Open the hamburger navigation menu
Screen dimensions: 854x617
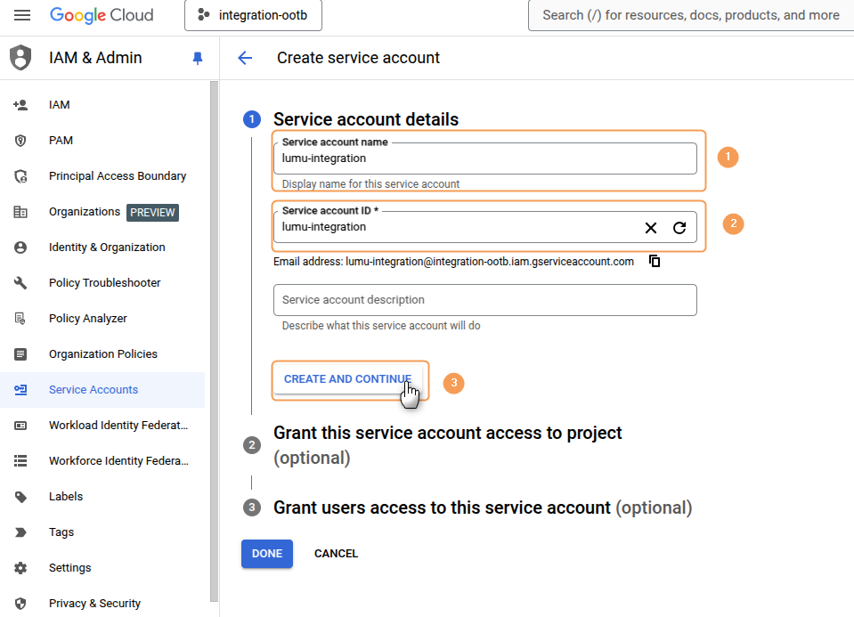[22, 15]
